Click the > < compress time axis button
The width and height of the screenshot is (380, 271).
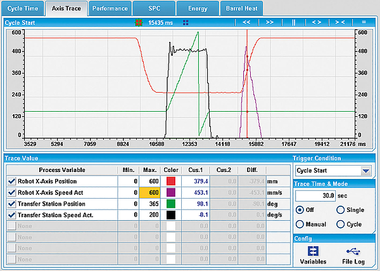point(340,22)
